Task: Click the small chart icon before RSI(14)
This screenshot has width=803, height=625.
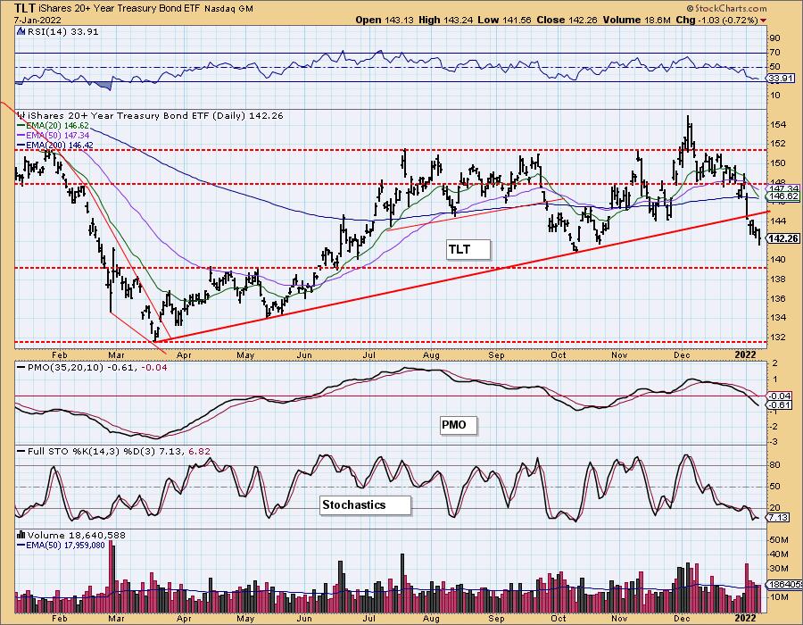Action: [21, 32]
